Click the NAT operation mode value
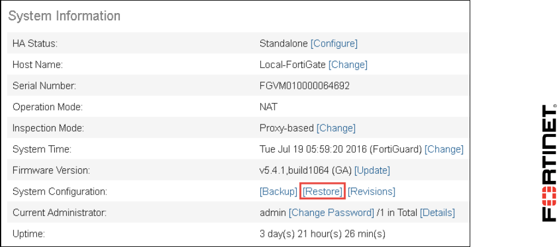The image size is (558, 247). coord(269,107)
